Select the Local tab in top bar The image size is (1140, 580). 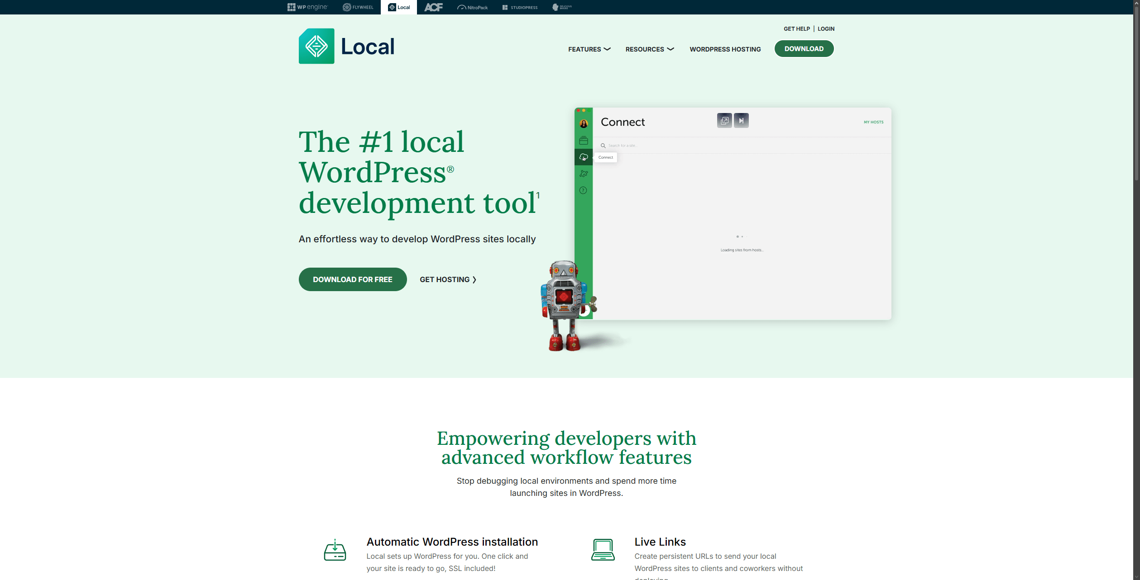[399, 7]
